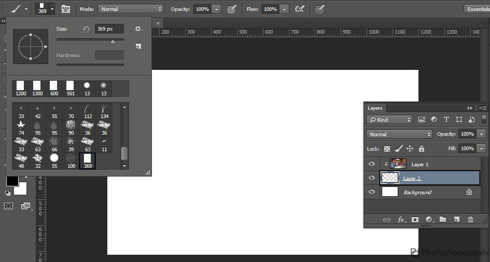Screen dimensions: 490x262
Task: Expand the layer blend mode Normal dropdown
Action: [399, 134]
